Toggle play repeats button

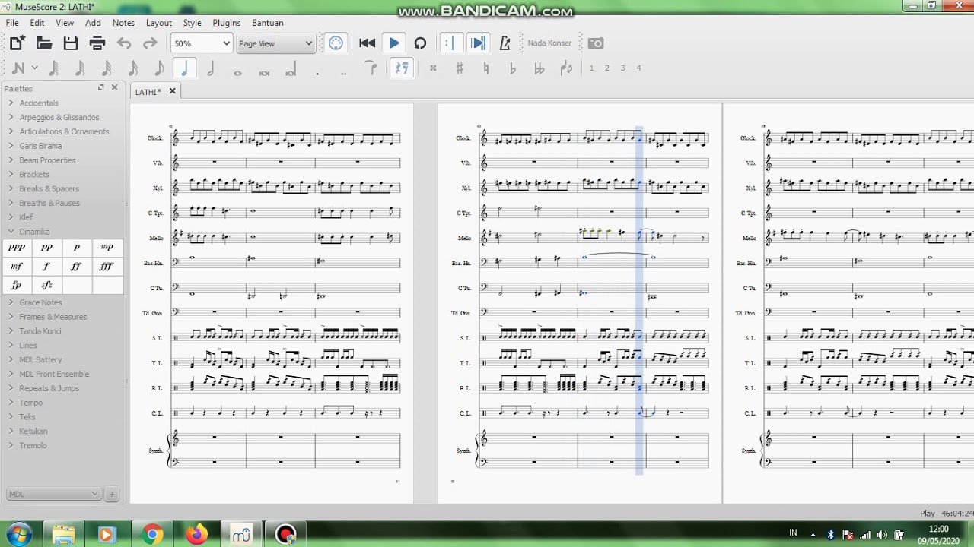[450, 43]
